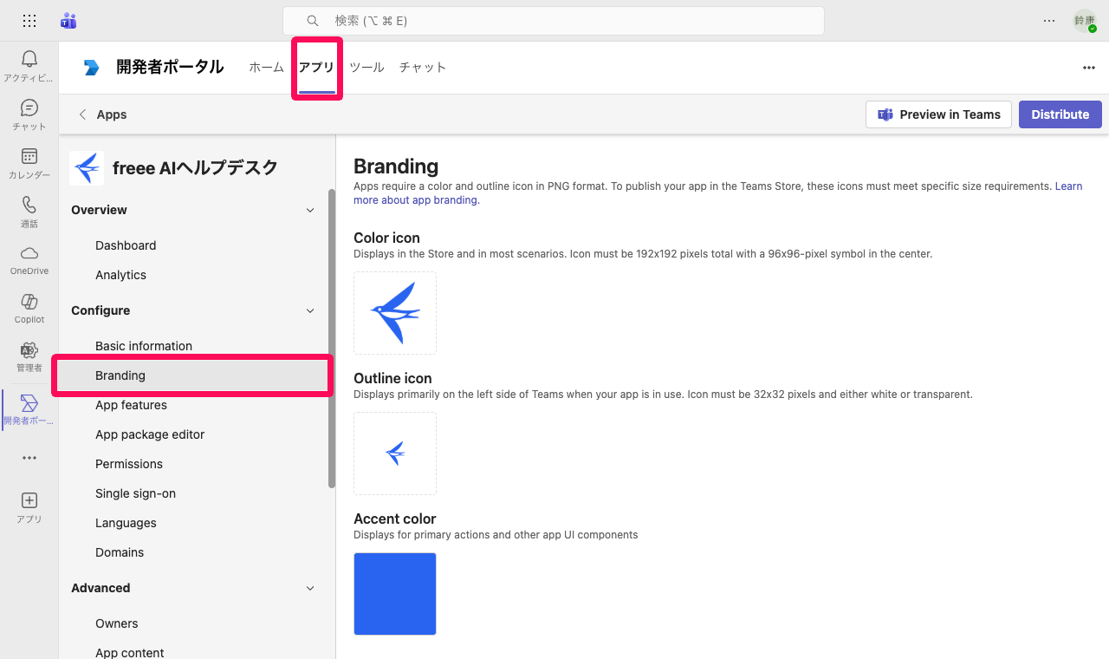Click the Microsoft Teams logo icon
Viewport: 1109px width, 659px height.
(68, 21)
